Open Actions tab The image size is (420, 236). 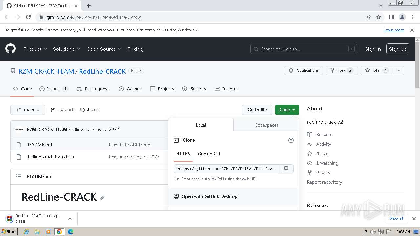coord(130,89)
